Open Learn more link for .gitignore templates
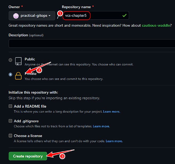Screen dimensions: 175x164 (x=101, y=126)
